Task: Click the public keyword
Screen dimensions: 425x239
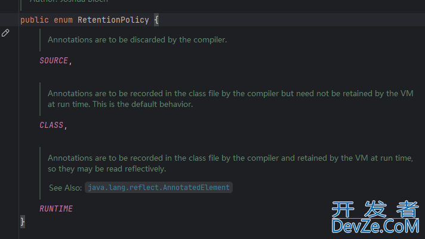Action: click(x=35, y=20)
